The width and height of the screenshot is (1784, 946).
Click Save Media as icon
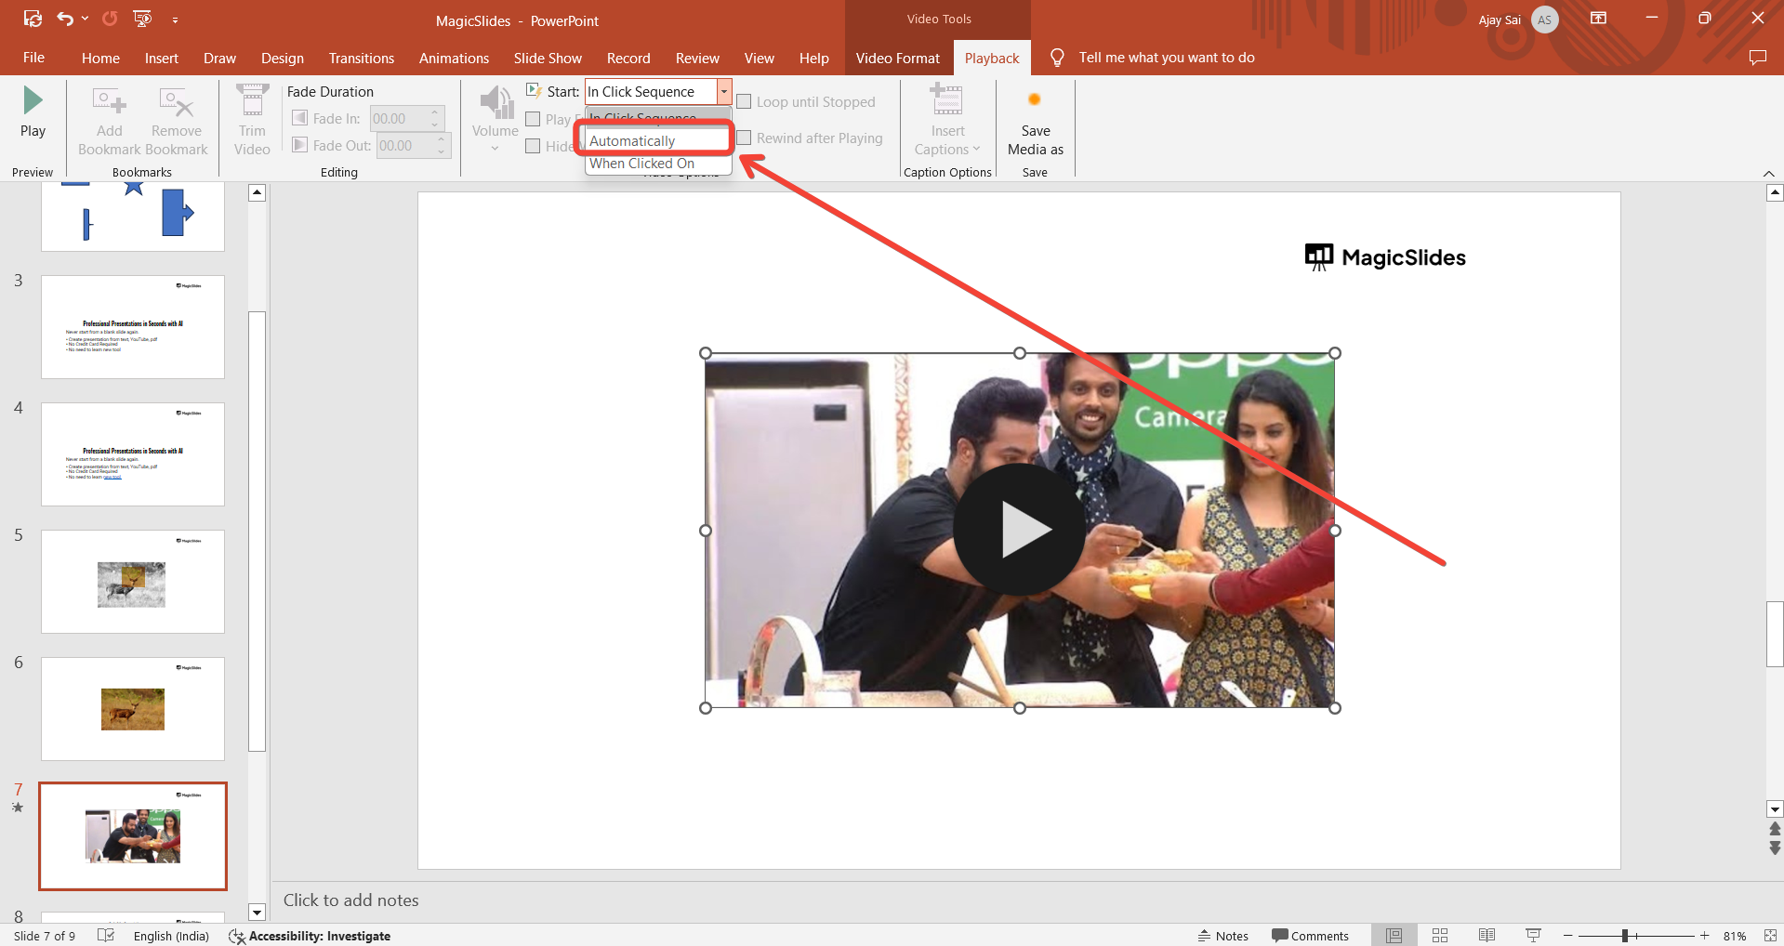tap(1035, 100)
